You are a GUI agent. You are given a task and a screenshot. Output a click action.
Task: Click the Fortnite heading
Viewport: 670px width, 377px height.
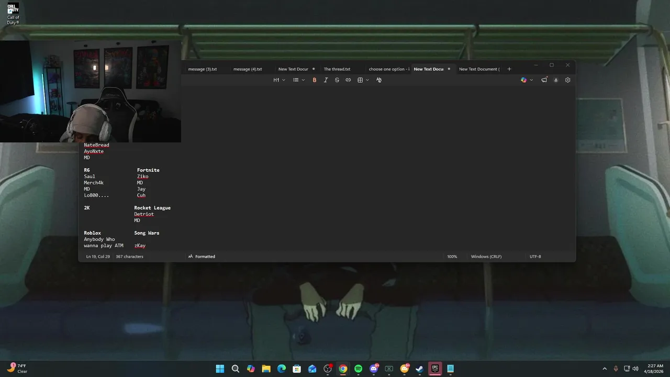(148, 170)
